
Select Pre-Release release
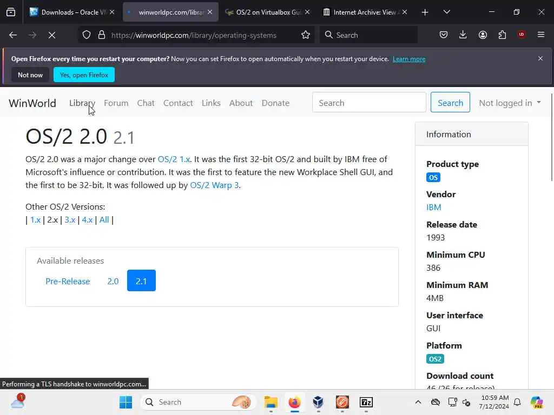pos(68,281)
